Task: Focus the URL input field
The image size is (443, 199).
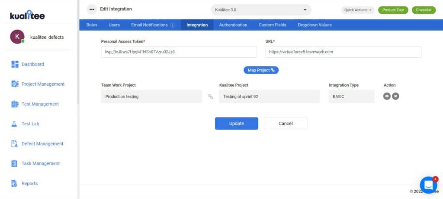Action: 343,52
